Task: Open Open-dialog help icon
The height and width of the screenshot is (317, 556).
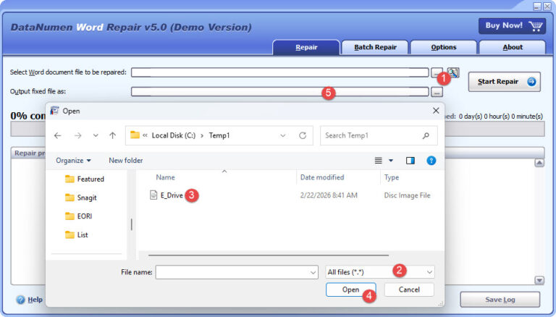Action: [431, 161]
